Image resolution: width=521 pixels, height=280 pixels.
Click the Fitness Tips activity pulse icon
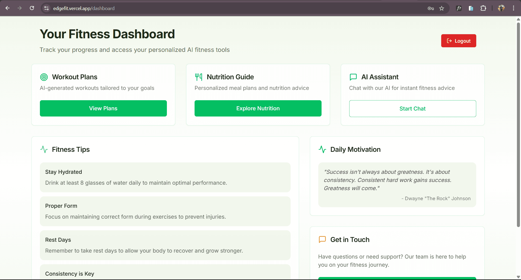(x=44, y=149)
